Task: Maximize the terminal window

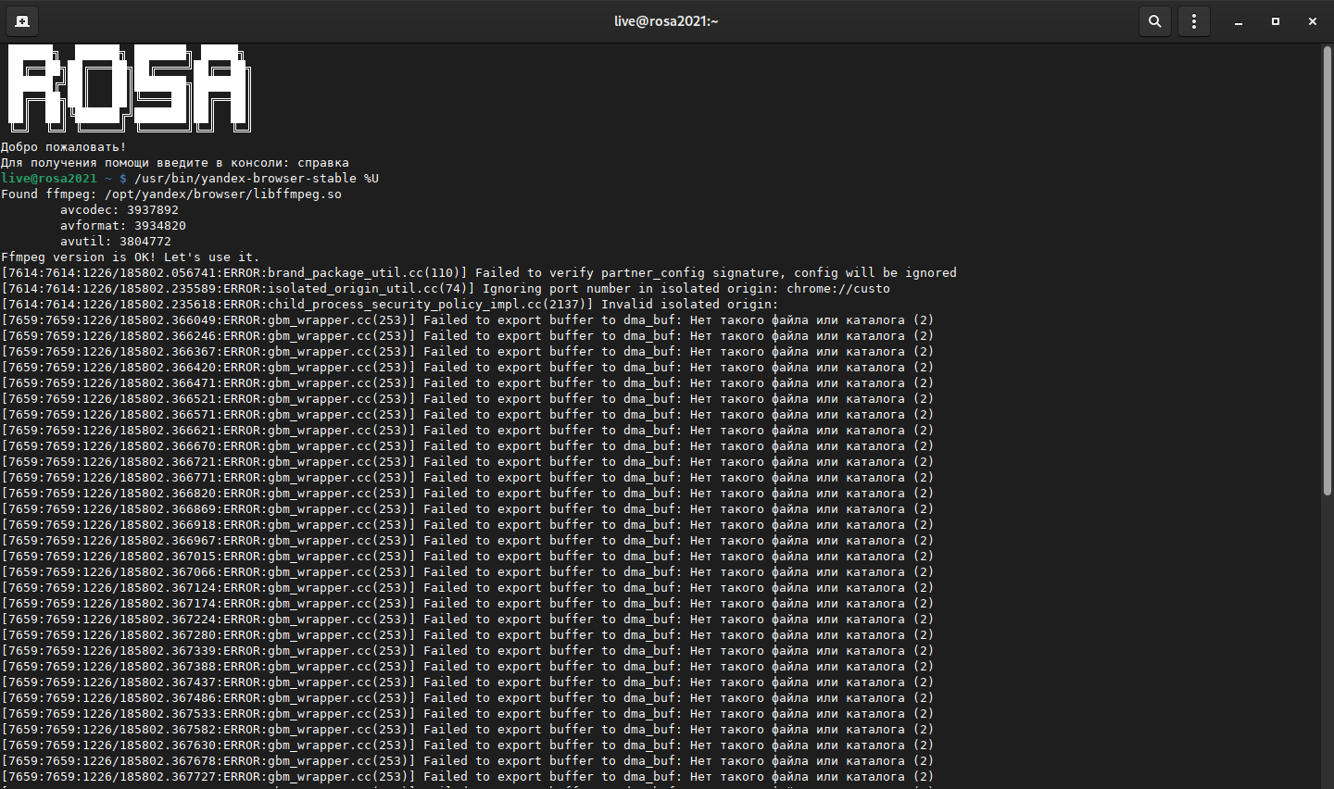Action: pyautogui.click(x=1276, y=21)
